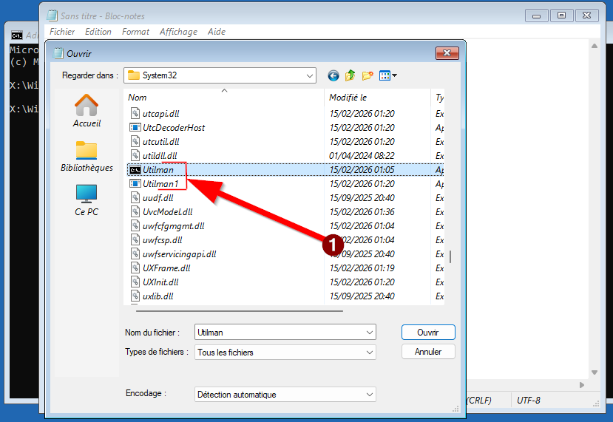The width and height of the screenshot is (613, 422).
Task: Expand the Types de fichiers dropdown
Action: pyautogui.click(x=369, y=353)
